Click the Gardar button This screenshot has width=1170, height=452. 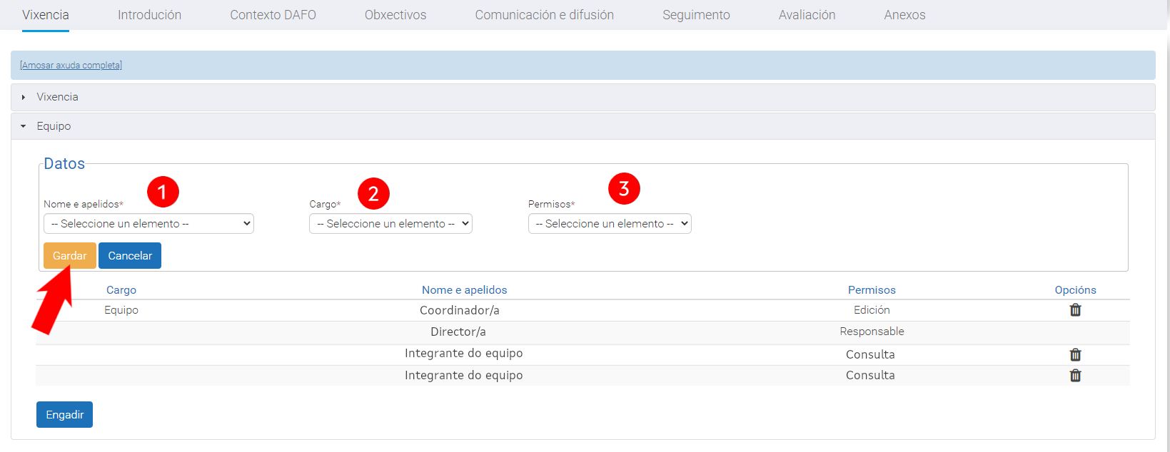pyautogui.click(x=70, y=256)
